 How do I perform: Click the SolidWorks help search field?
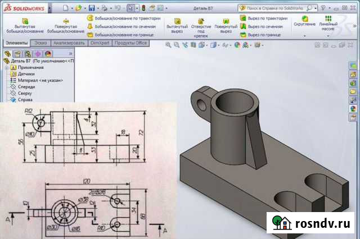pos(274,8)
